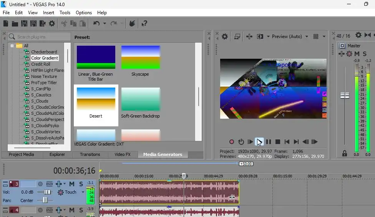Click Play From Start button
This screenshot has width=375, height=217.
(x=250, y=142)
